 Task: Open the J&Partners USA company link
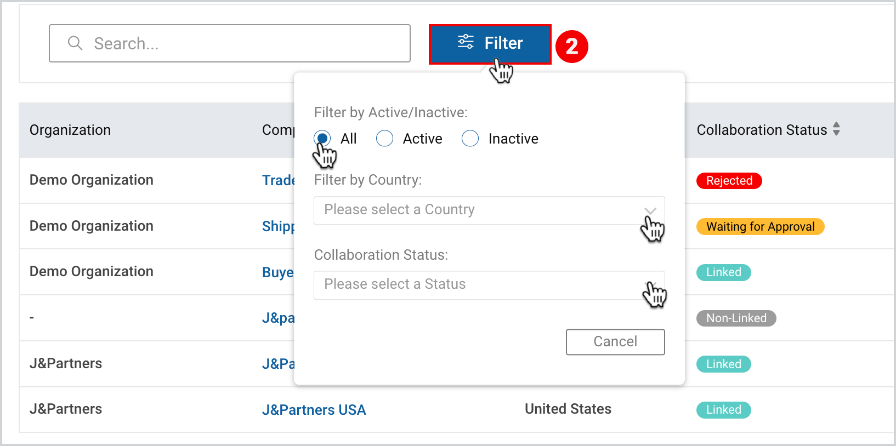314,410
